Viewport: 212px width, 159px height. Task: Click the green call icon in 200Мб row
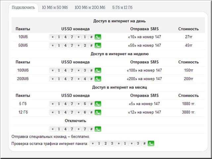point(98,79)
